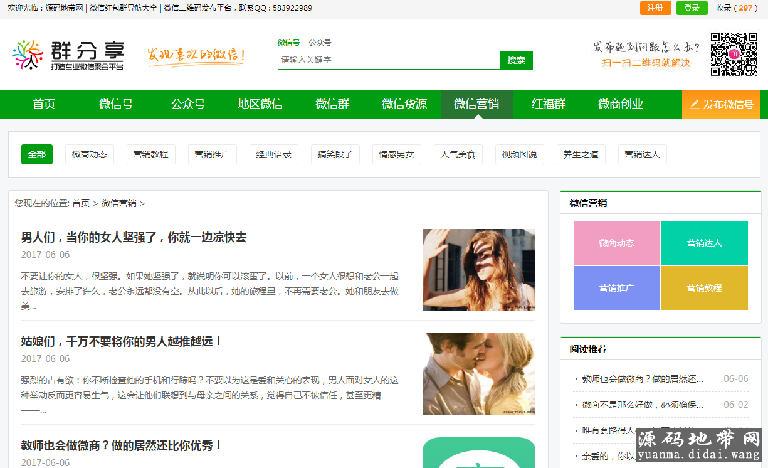The height and width of the screenshot is (468, 768).
Task: Open the thumbnail of woman shielding eyes
Action: coord(478,270)
